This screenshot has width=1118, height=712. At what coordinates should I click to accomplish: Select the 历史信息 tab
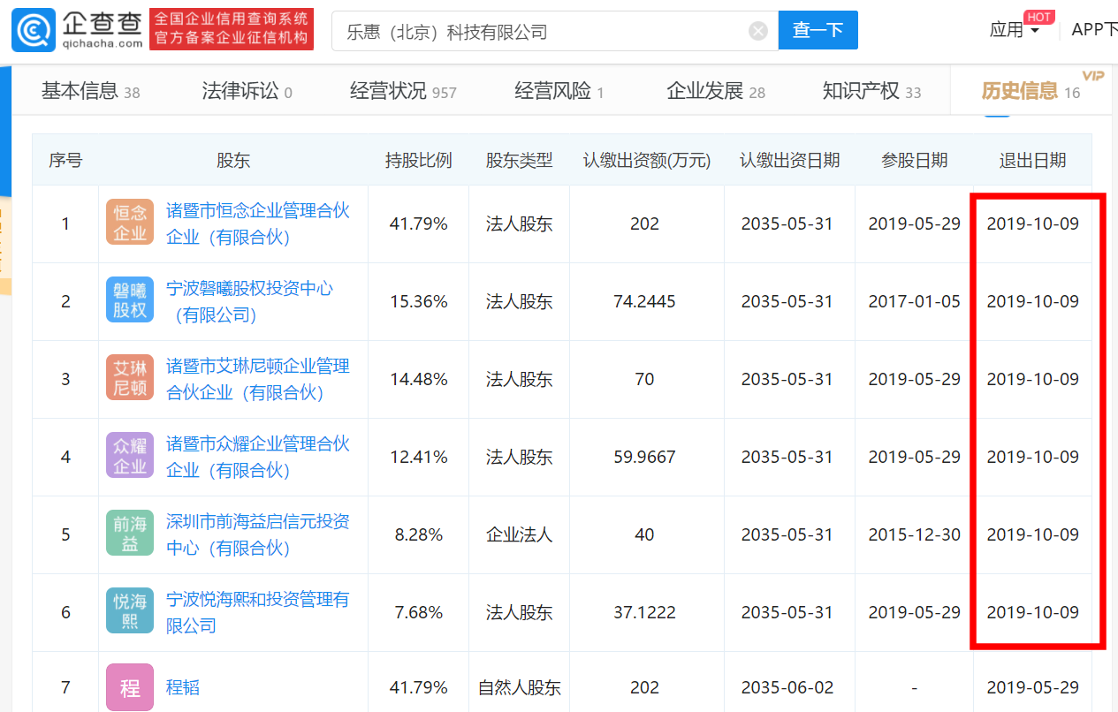click(x=1031, y=91)
